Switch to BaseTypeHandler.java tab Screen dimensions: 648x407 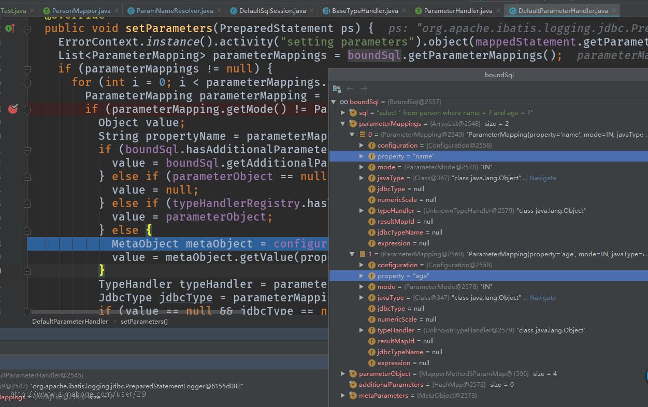(365, 10)
